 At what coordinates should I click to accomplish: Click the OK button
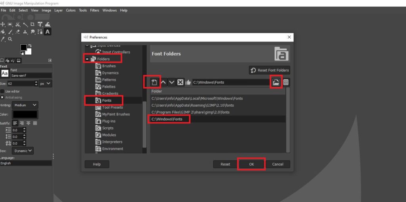(251, 164)
